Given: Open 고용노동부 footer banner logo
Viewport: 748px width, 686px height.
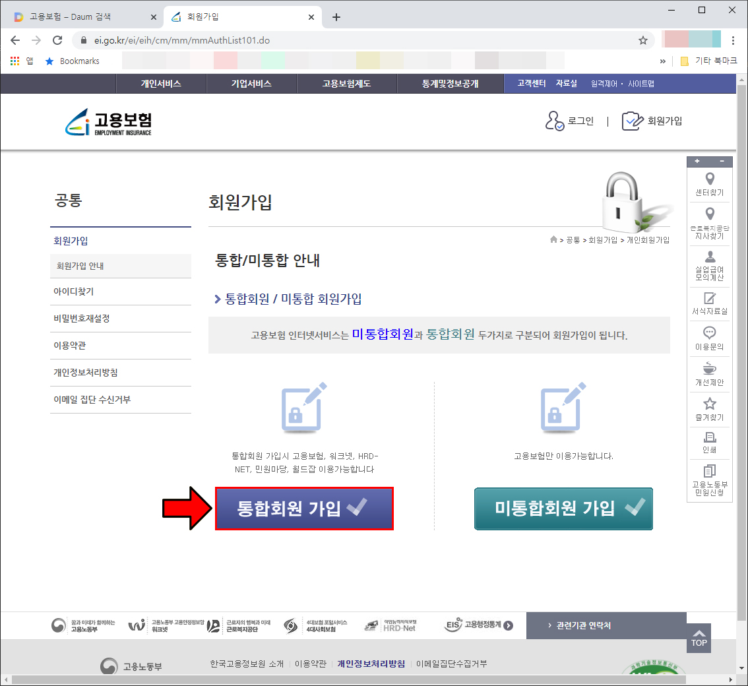Looking at the screenshot, I should click(x=84, y=625).
